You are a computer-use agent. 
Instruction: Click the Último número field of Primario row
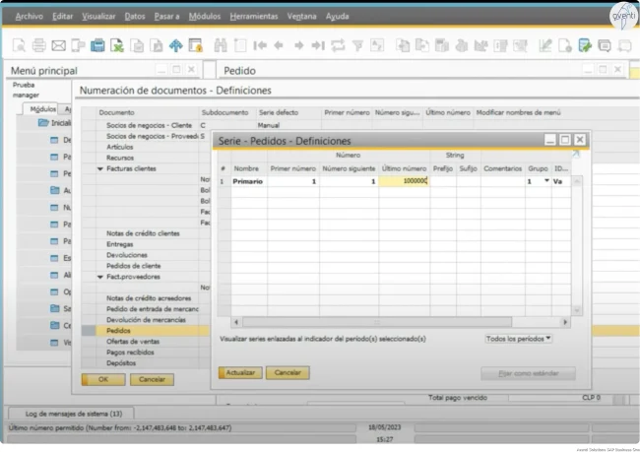click(x=404, y=181)
